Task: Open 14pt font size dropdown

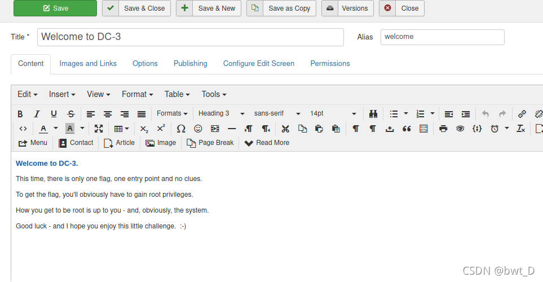Action: [x=333, y=113]
